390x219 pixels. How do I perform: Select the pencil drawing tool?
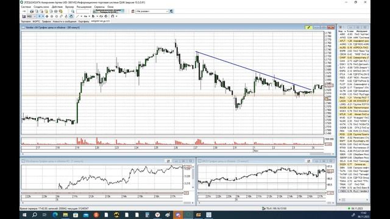pyautogui.click(x=61, y=16)
